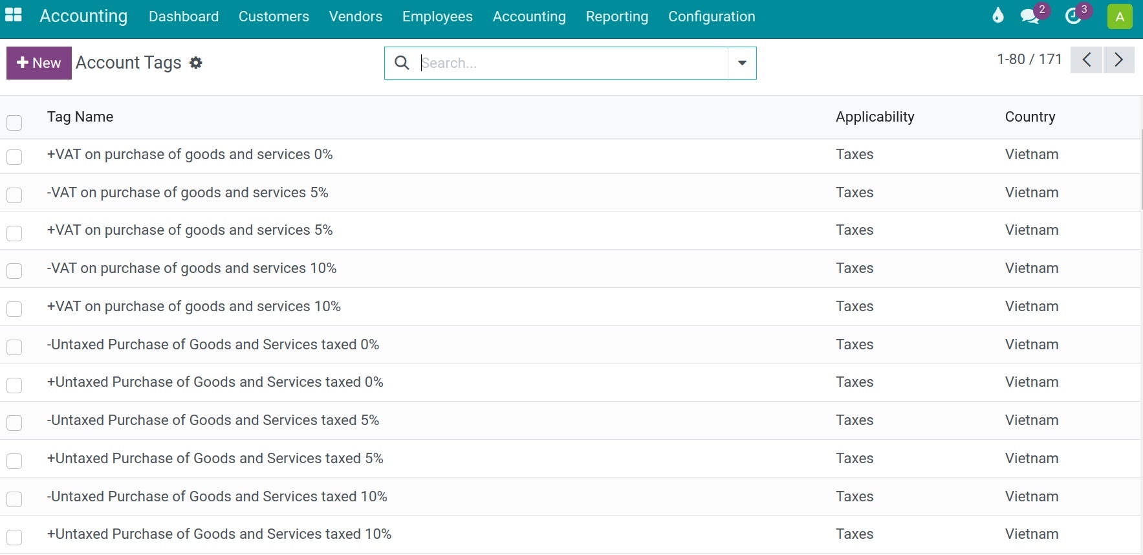Open '+VAT on purchase of goods and services 5%'
1143x555 pixels.
pyautogui.click(x=190, y=230)
